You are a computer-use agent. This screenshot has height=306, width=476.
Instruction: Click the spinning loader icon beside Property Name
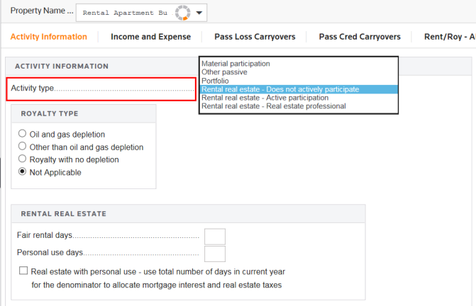pos(183,13)
